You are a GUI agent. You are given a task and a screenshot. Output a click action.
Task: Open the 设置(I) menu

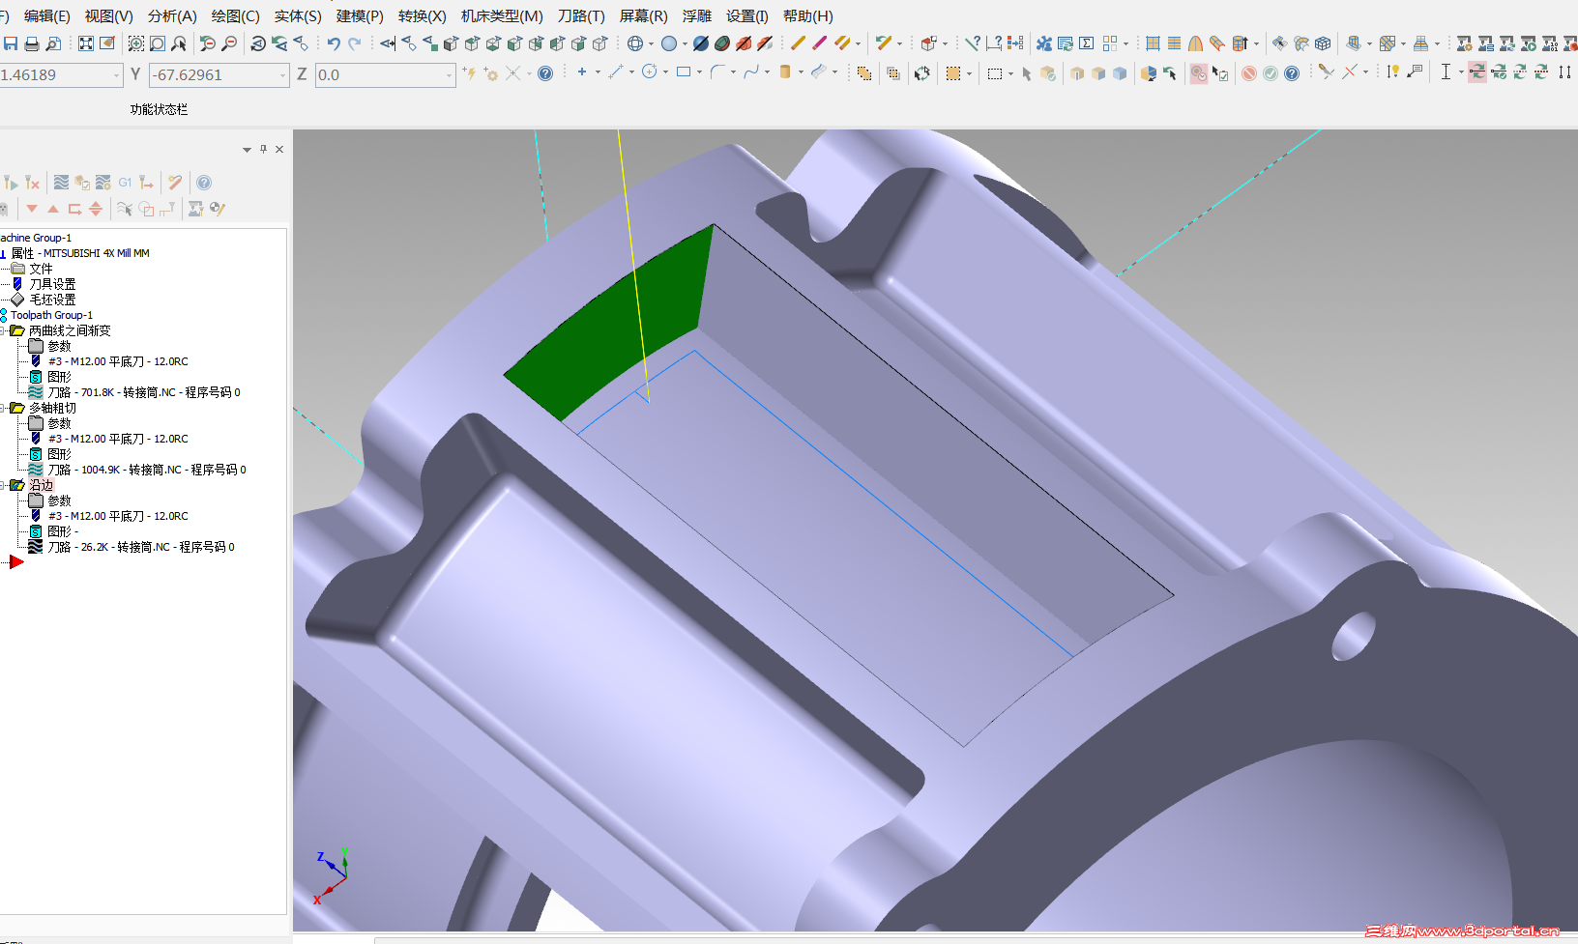click(747, 15)
